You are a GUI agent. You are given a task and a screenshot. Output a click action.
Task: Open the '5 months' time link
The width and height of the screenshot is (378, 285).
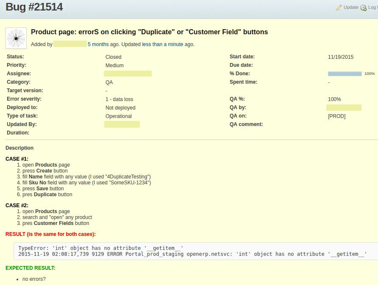pos(98,44)
